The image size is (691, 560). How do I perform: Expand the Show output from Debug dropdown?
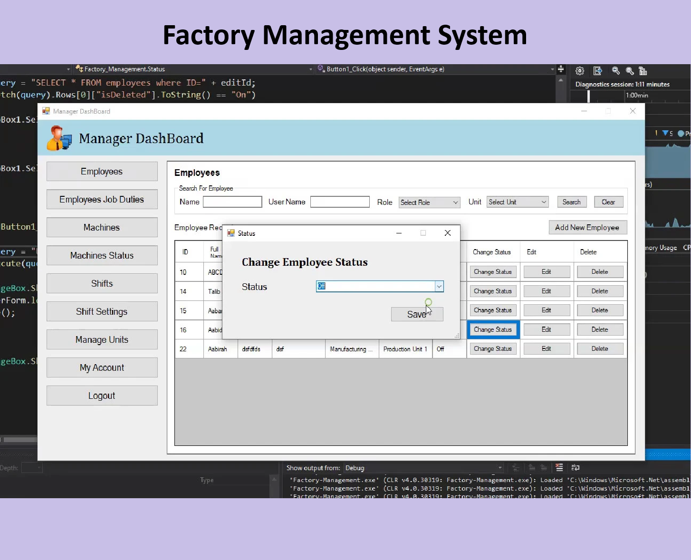[499, 468]
